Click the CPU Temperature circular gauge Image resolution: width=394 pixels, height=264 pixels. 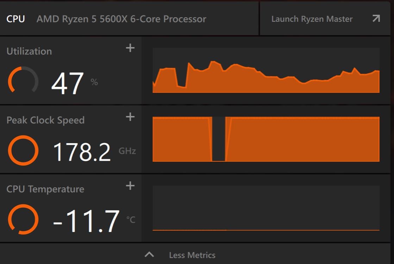23,219
